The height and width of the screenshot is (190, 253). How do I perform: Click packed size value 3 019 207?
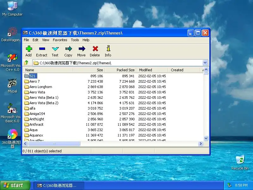click(127, 108)
